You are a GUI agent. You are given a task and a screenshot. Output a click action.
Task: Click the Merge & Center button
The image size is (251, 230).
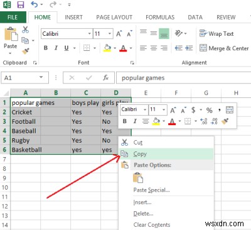pyautogui.click(x=224, y=48)
